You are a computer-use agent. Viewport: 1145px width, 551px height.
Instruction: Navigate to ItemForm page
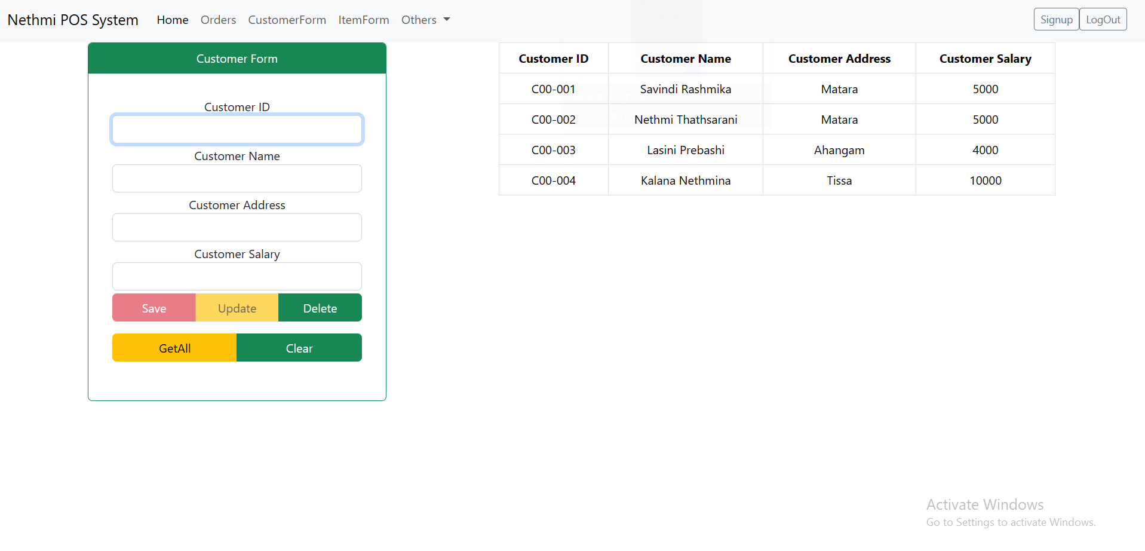[x=363, y=20]
